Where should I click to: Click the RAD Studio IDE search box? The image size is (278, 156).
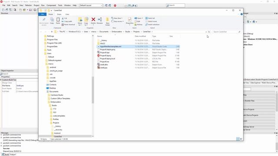point(175,6)
